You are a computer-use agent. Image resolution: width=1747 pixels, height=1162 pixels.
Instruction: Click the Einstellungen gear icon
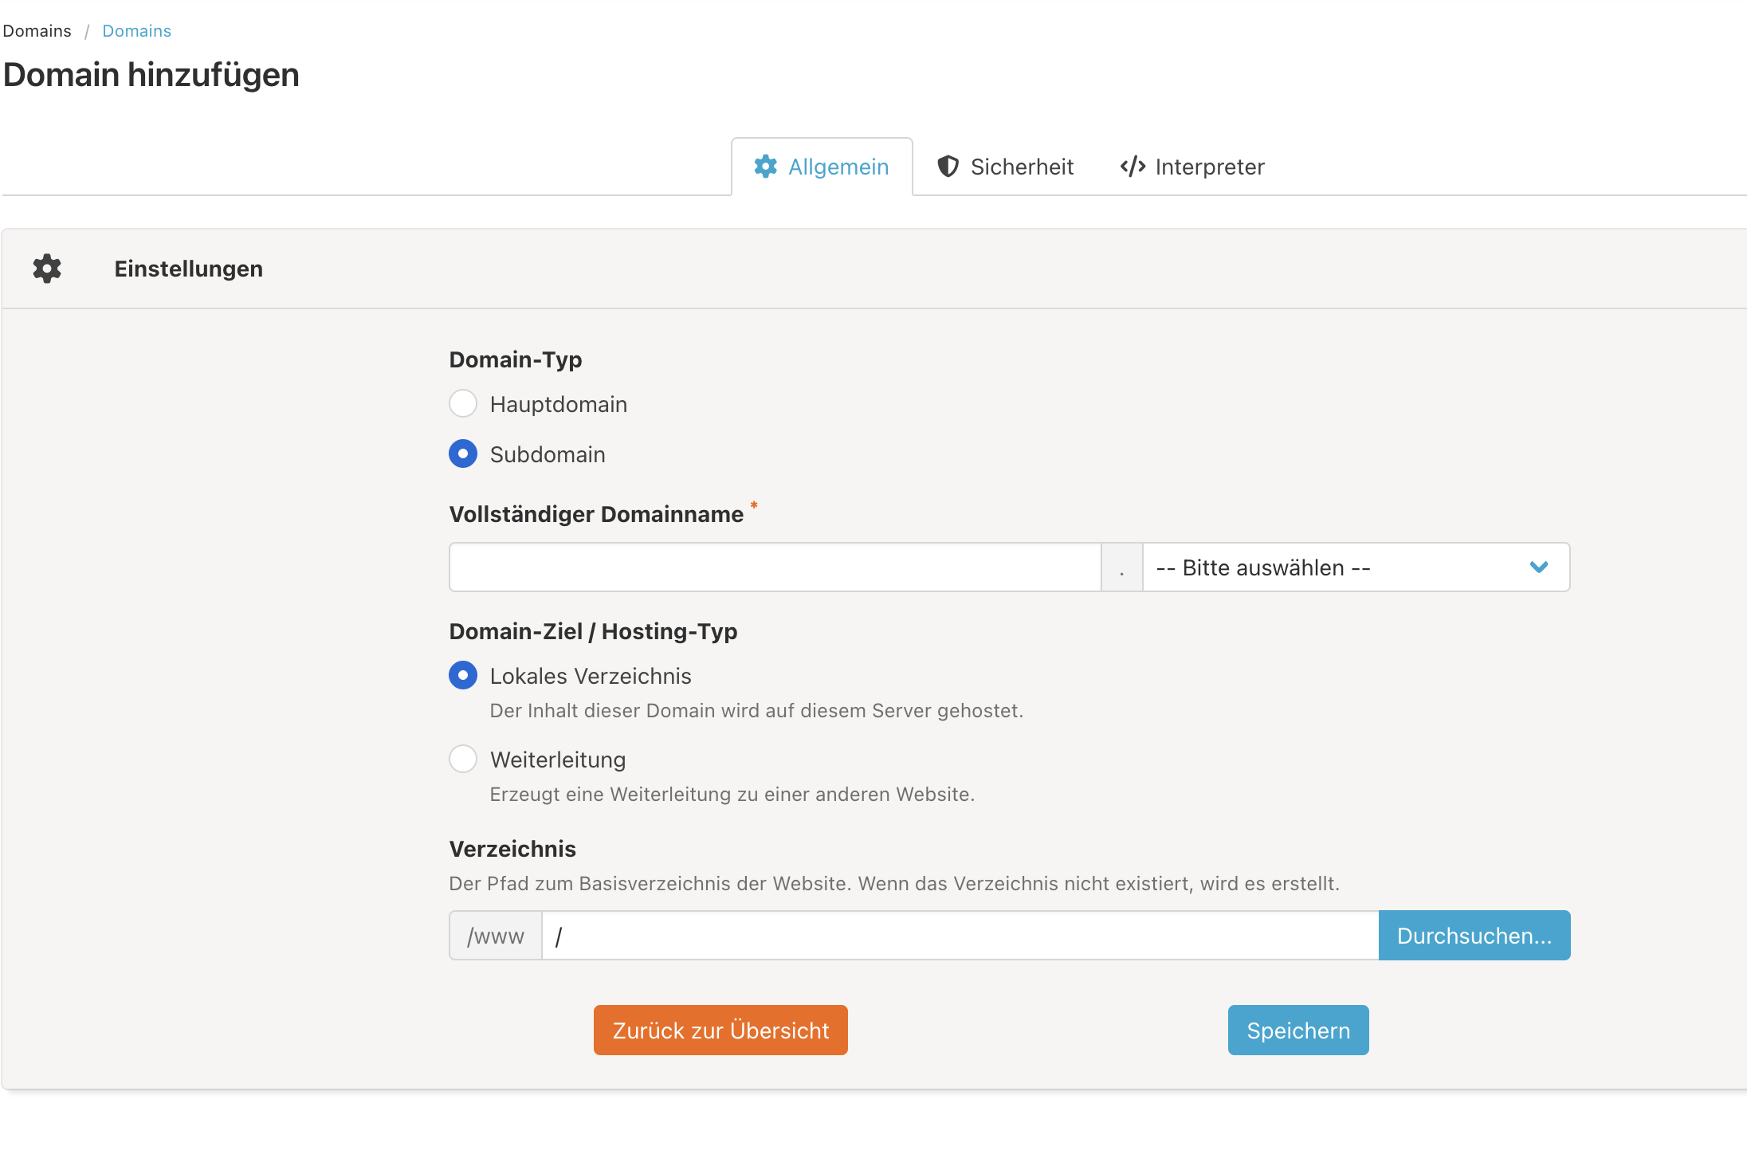pyautogui.click(x=47, y=269)
